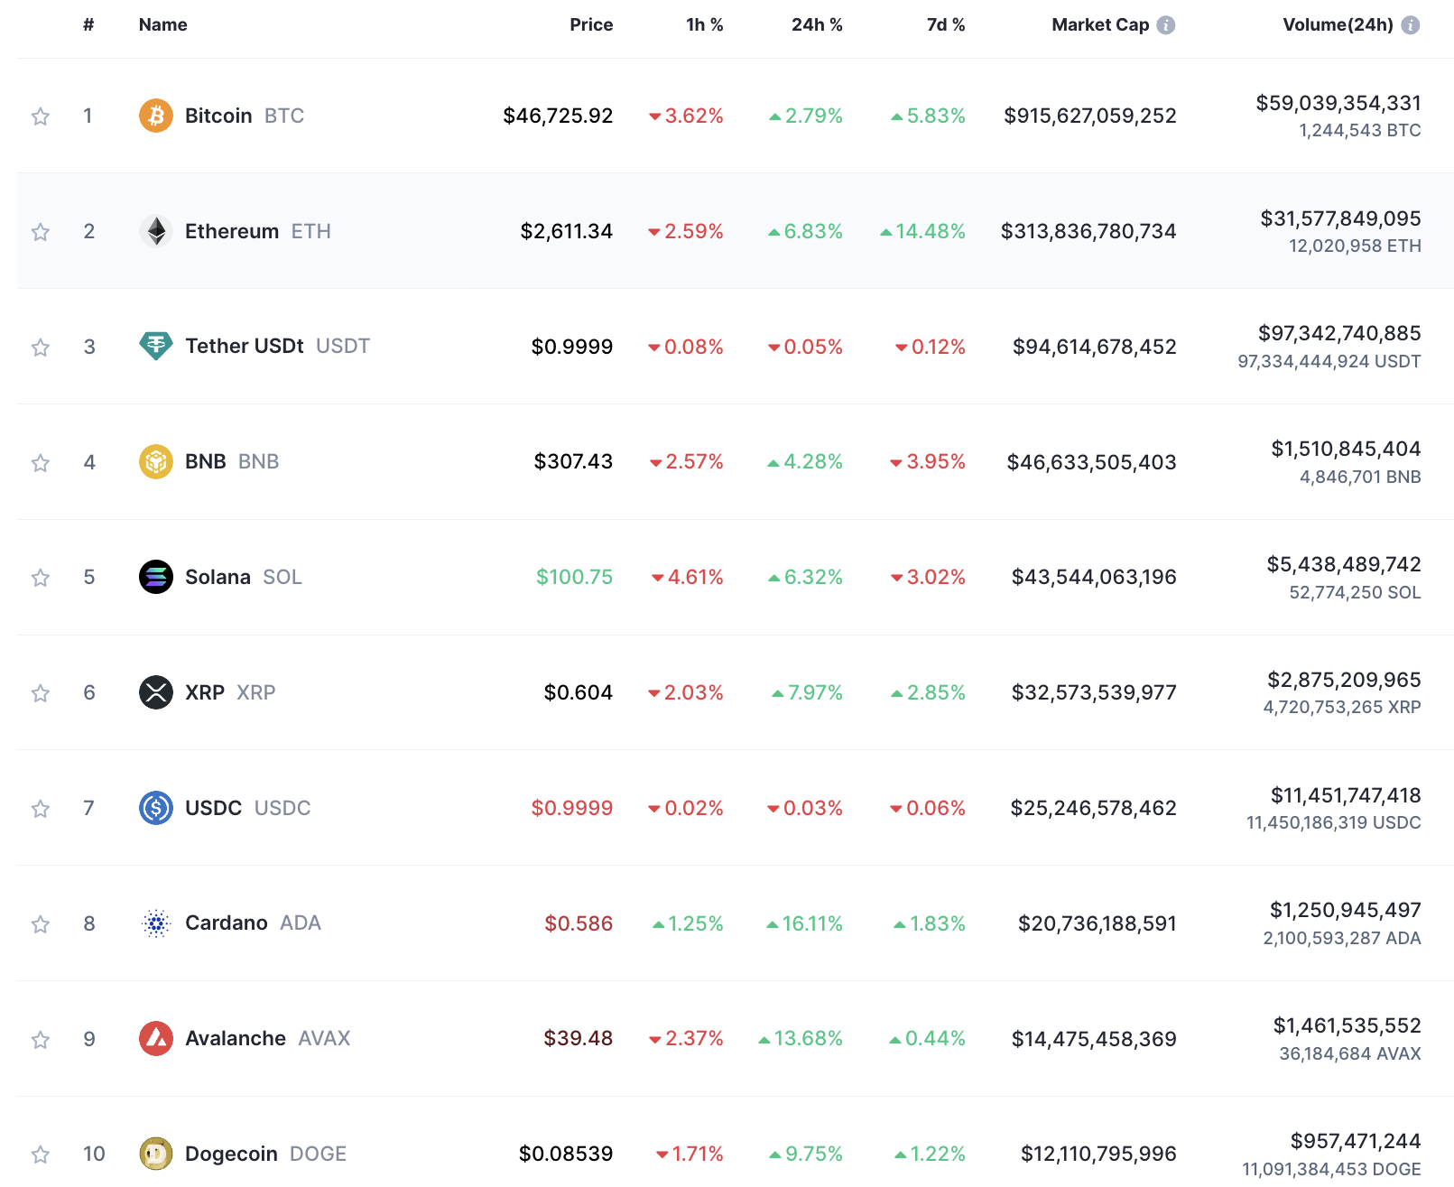Screen dimensions: 1454x1187
Task: Sort the table by Price column
Action: [x=591, y=25]
